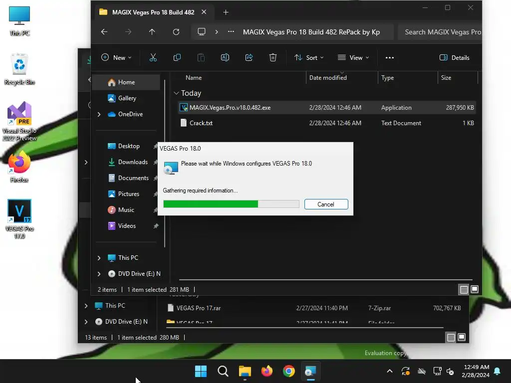Open File Explorer from taskbar
This screenshot has width=511, height=383.
(x=245, y=371)
